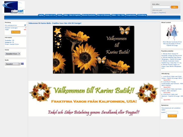Image resolution: width=183 pixels, height=137 pixels.
Task: Click the CubeCart logo
Action: click(14, 8)
